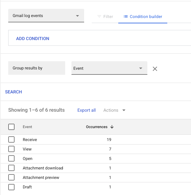Image resolution: width=191 pixels, height=195 pixels.
Task: Select the Attachment download row checkbox
Action: (x=11, y=168)
